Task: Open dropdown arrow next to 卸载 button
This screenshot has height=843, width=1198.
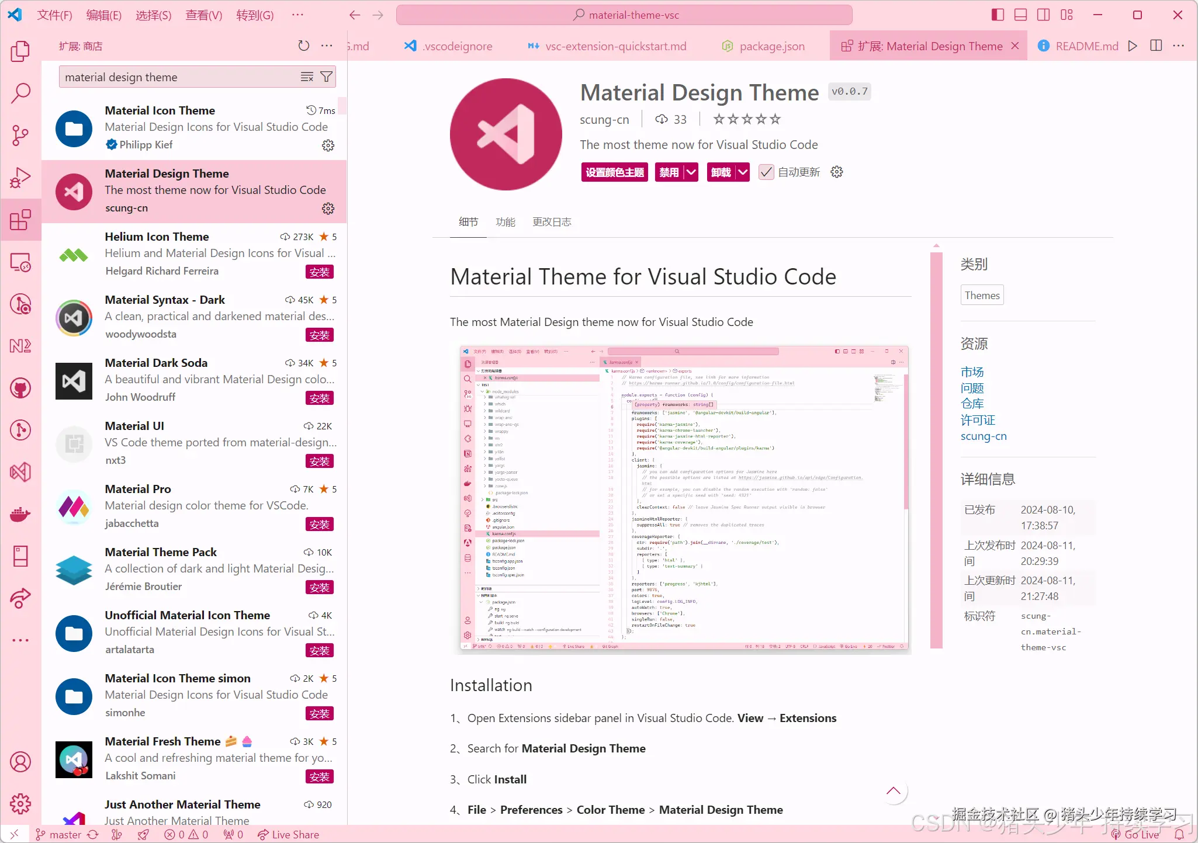Action: point(743,172)
